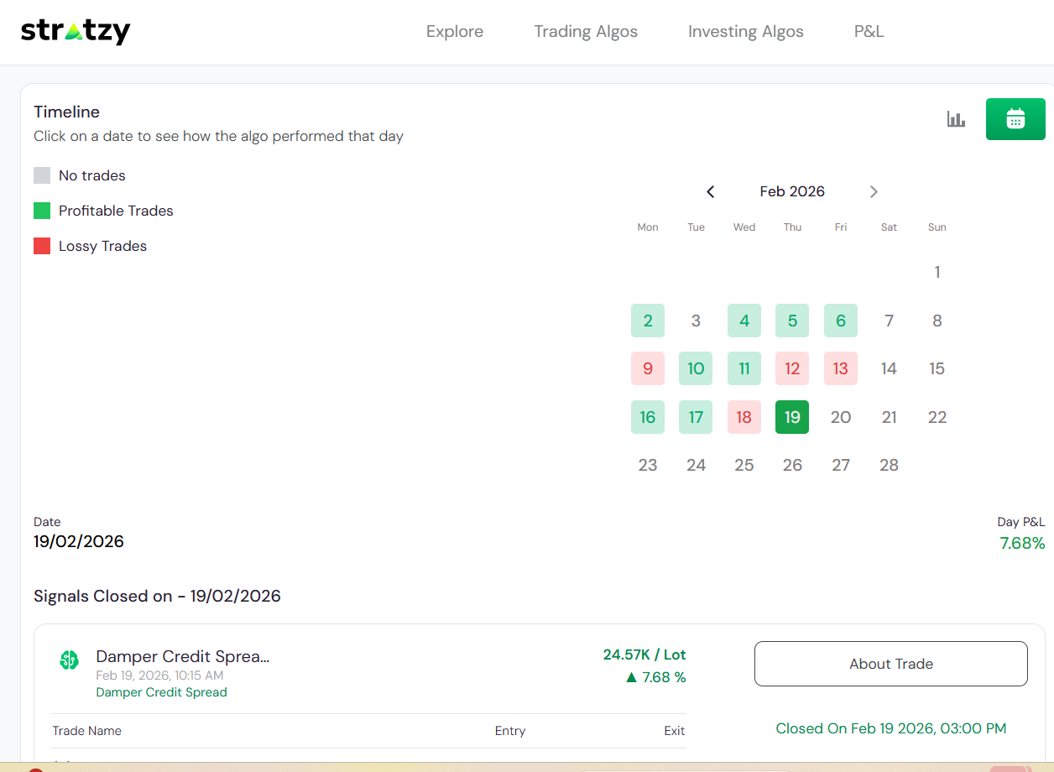Select the green calendar view button
This screenshot has width=1054, height=772.
1015,119
